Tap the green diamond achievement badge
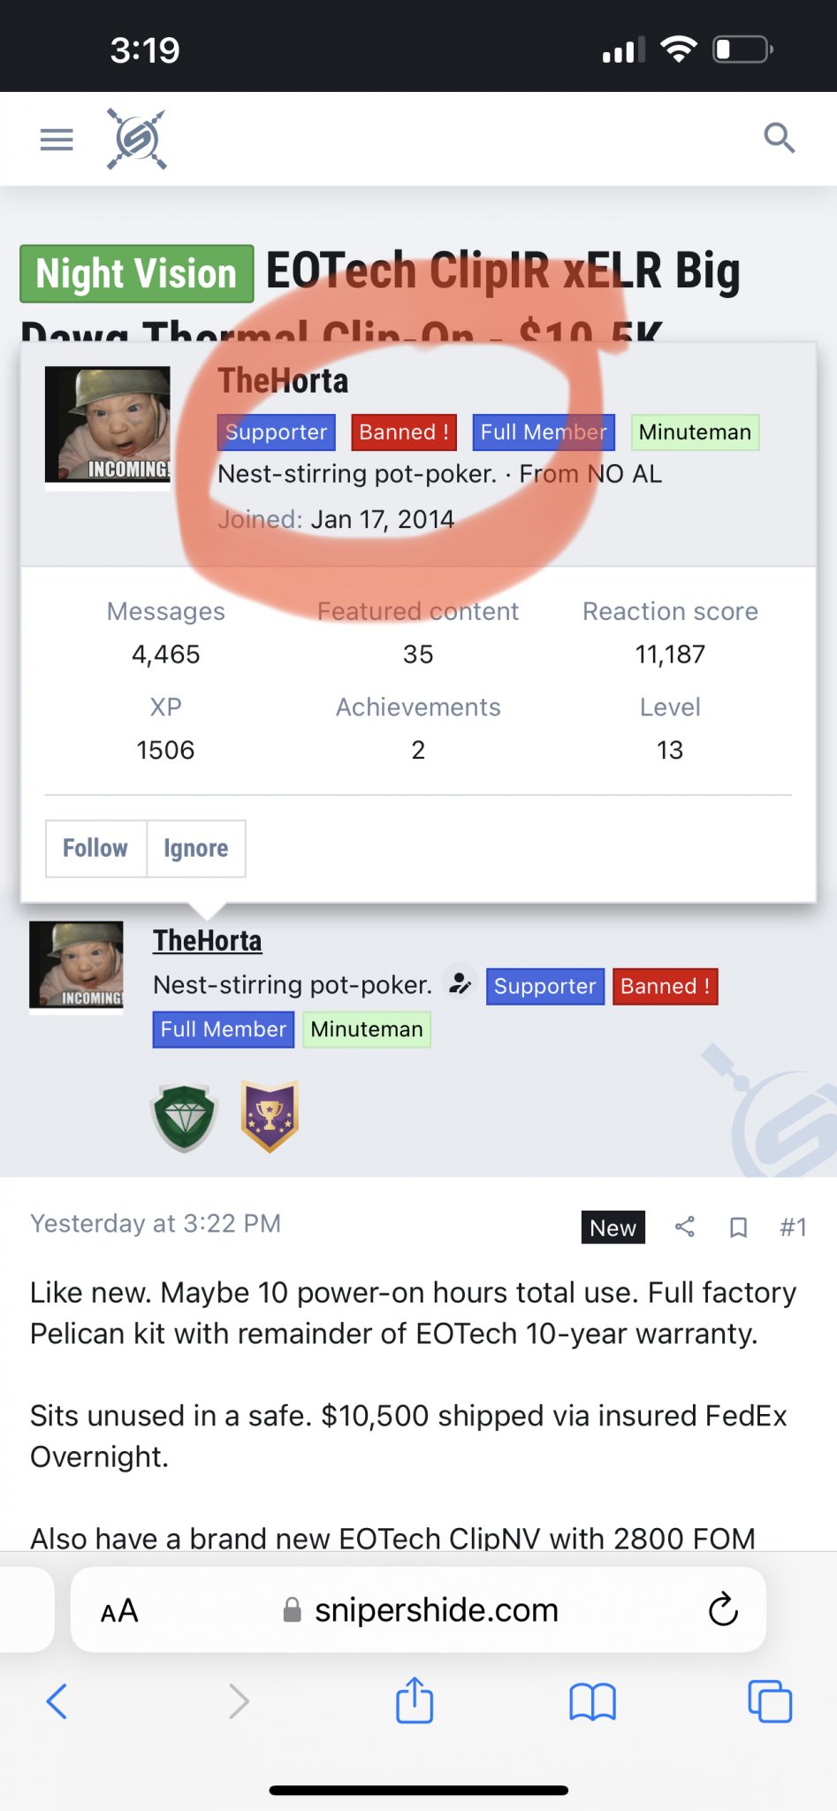The height and width of the screenshot is (1811, 837). tap(184, 1117)
